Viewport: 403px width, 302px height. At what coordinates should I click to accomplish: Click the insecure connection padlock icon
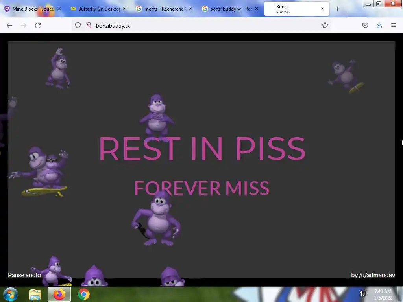89,25
